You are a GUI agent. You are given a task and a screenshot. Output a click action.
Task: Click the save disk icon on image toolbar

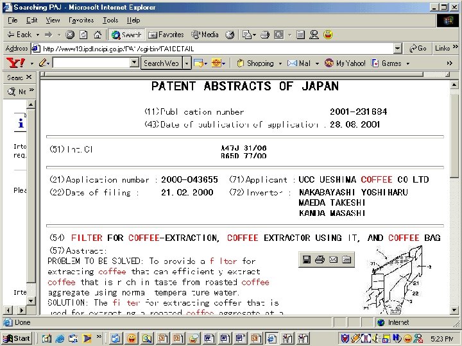307,259
